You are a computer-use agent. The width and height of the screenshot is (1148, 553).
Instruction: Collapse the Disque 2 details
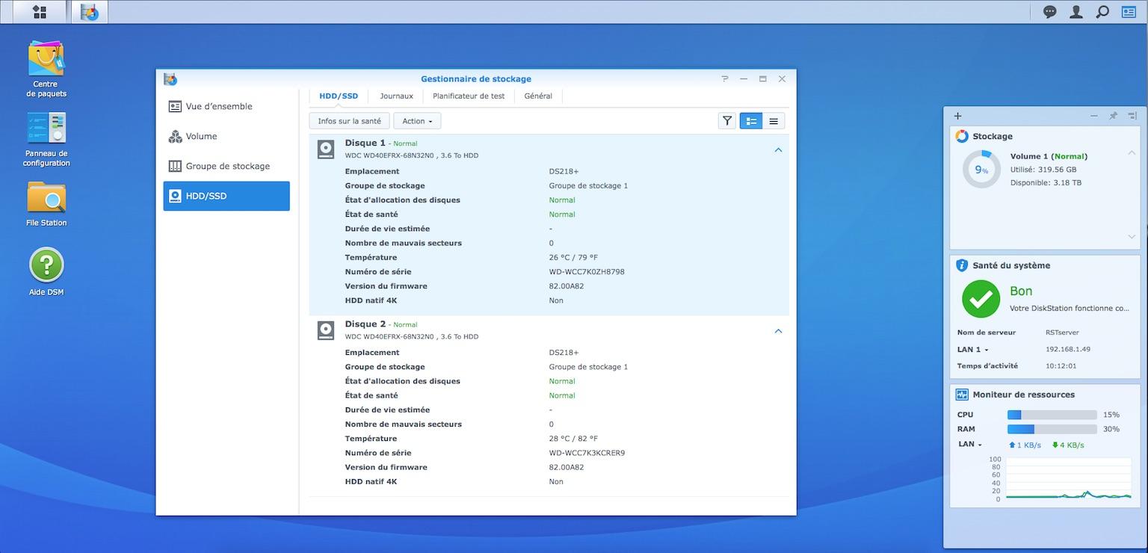[x=778, y=331]
